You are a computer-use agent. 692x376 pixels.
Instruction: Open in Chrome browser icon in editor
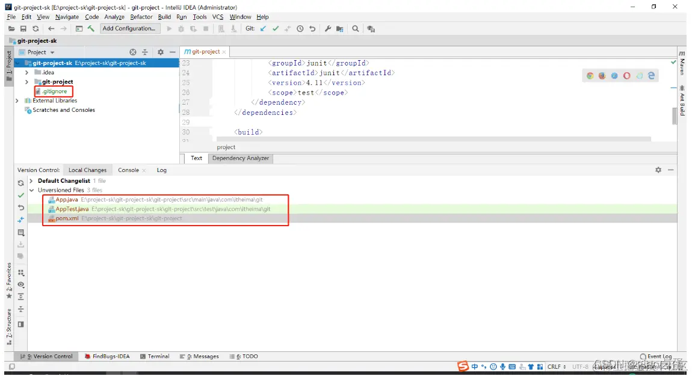[x=590, y=76]
